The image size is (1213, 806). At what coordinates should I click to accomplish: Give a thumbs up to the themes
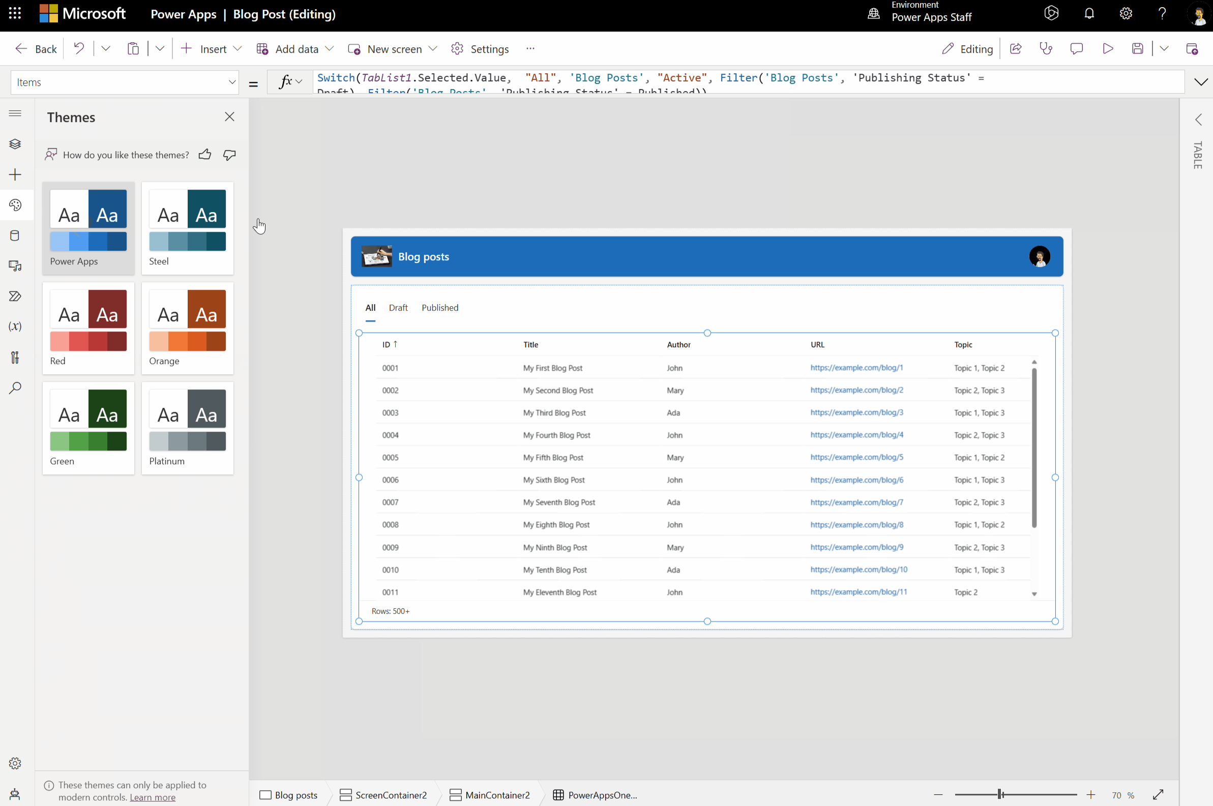click(x=204, y=154)
